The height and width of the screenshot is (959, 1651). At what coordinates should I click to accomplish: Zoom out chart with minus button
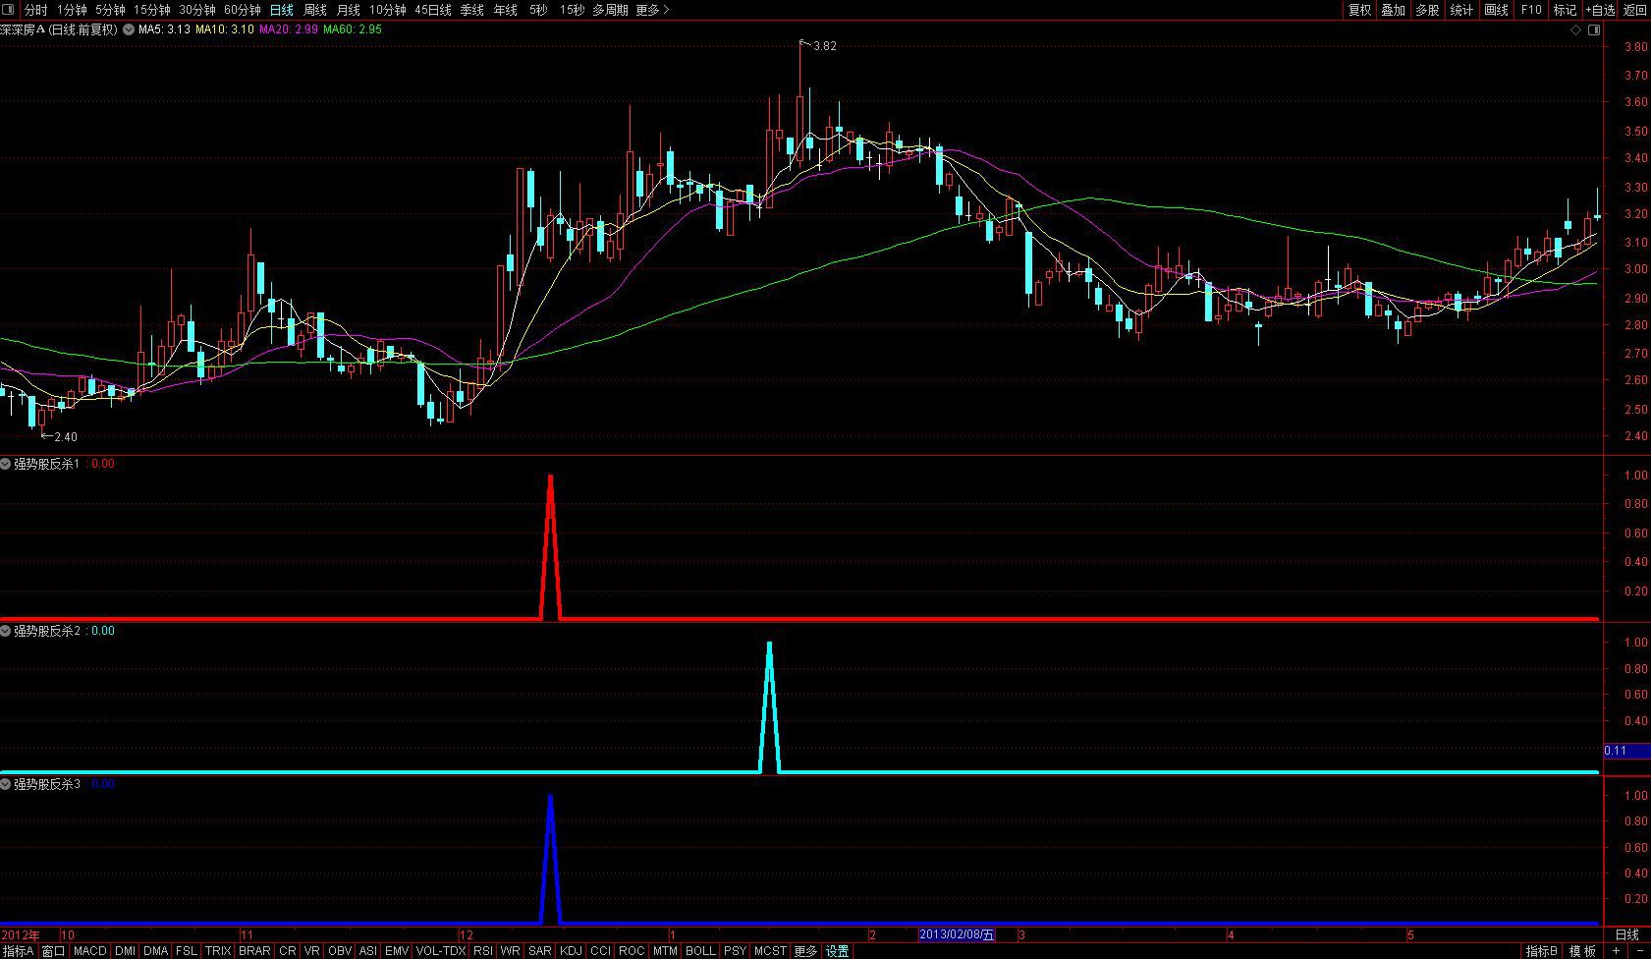(x=1639, y=951)
